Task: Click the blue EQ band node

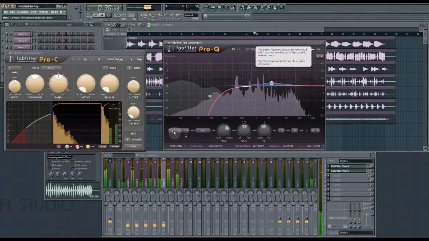Action: tap(271, 83)
